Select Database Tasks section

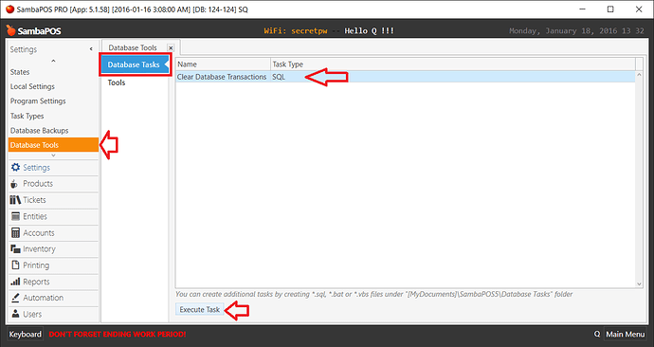point(134,64)
